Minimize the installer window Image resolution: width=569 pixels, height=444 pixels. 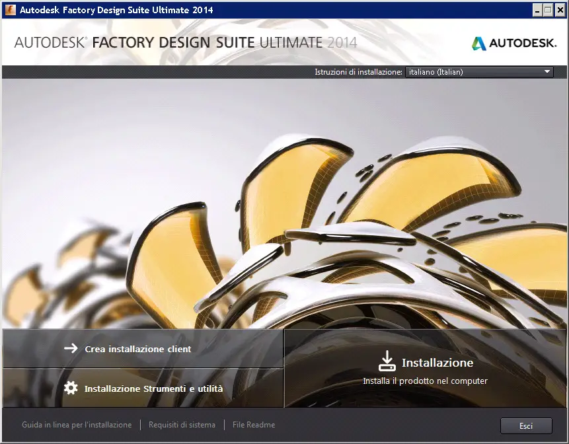tap(537, 10)
